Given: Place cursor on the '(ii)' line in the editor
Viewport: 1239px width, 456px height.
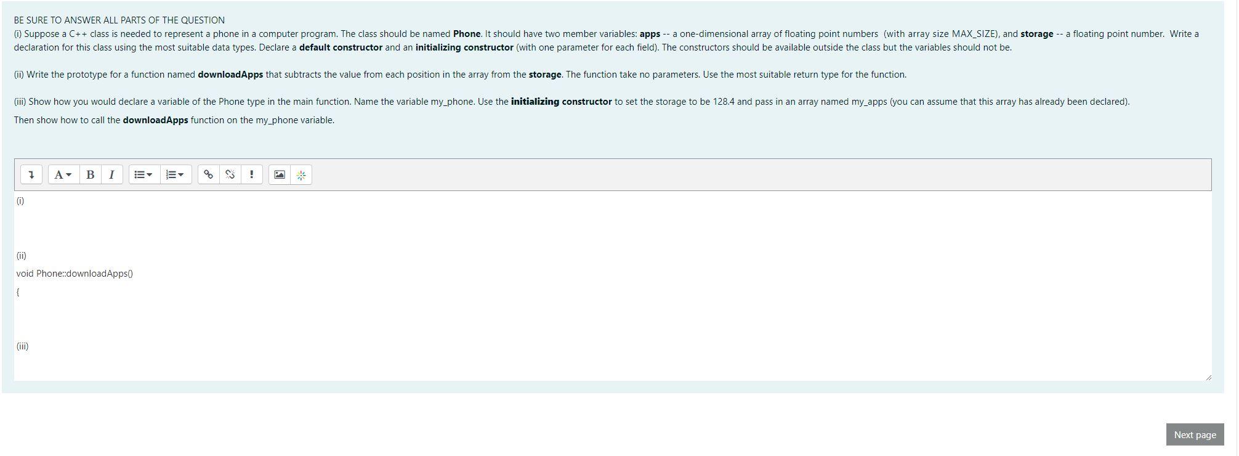Looking at the screenshot, I should click(22, 256).
